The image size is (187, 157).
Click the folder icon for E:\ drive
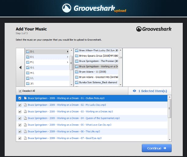point(28,57)
